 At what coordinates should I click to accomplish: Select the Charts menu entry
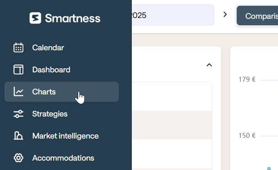(x=61, y=92)
